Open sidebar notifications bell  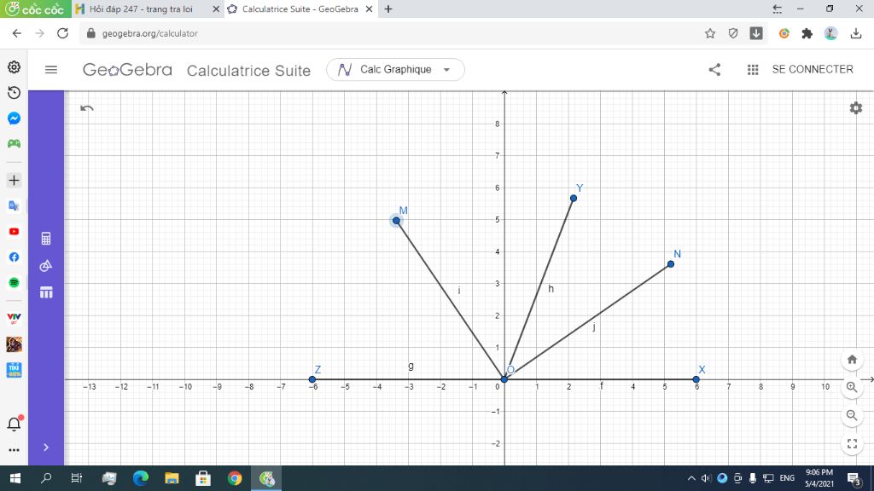(x=14, y=425)
